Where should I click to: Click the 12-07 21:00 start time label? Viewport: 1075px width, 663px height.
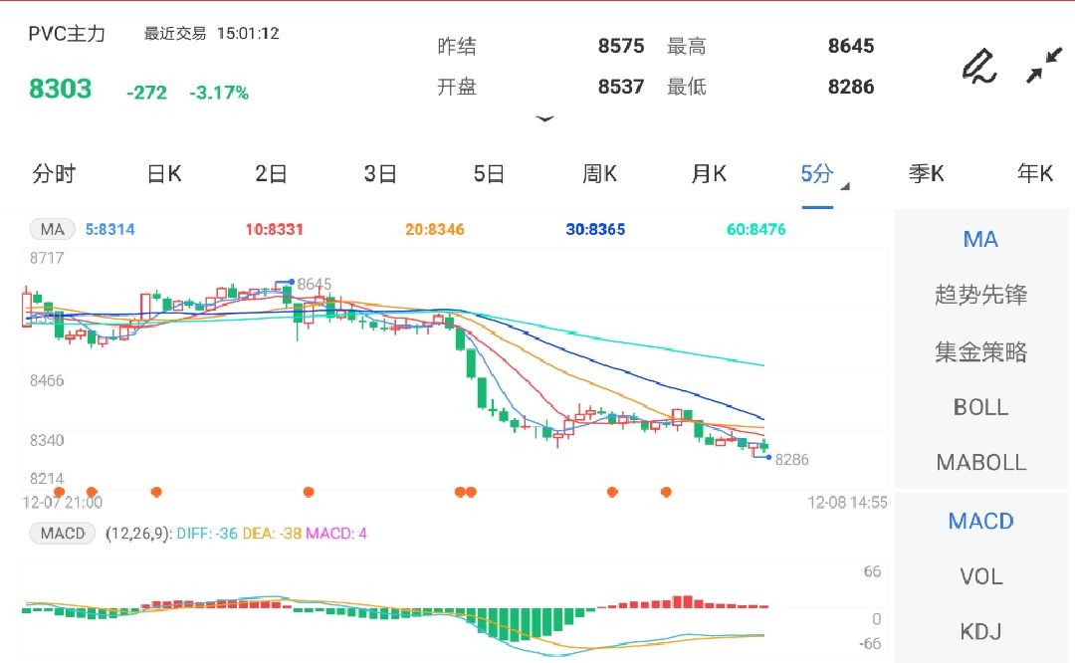tap(63, 503)
